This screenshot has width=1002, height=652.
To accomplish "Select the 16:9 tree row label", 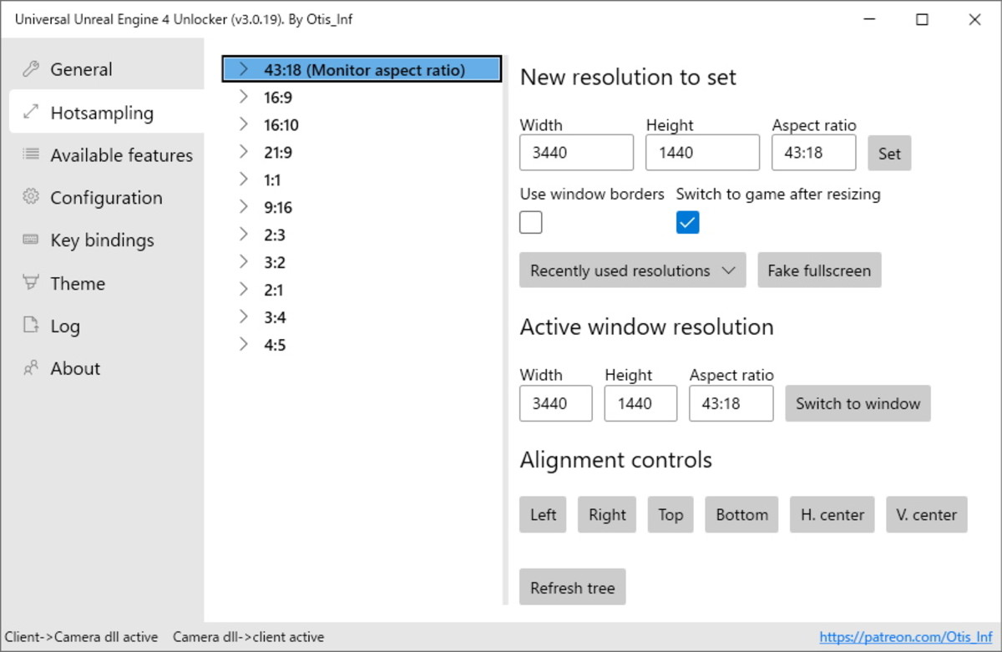I will (x=278, y=98).
